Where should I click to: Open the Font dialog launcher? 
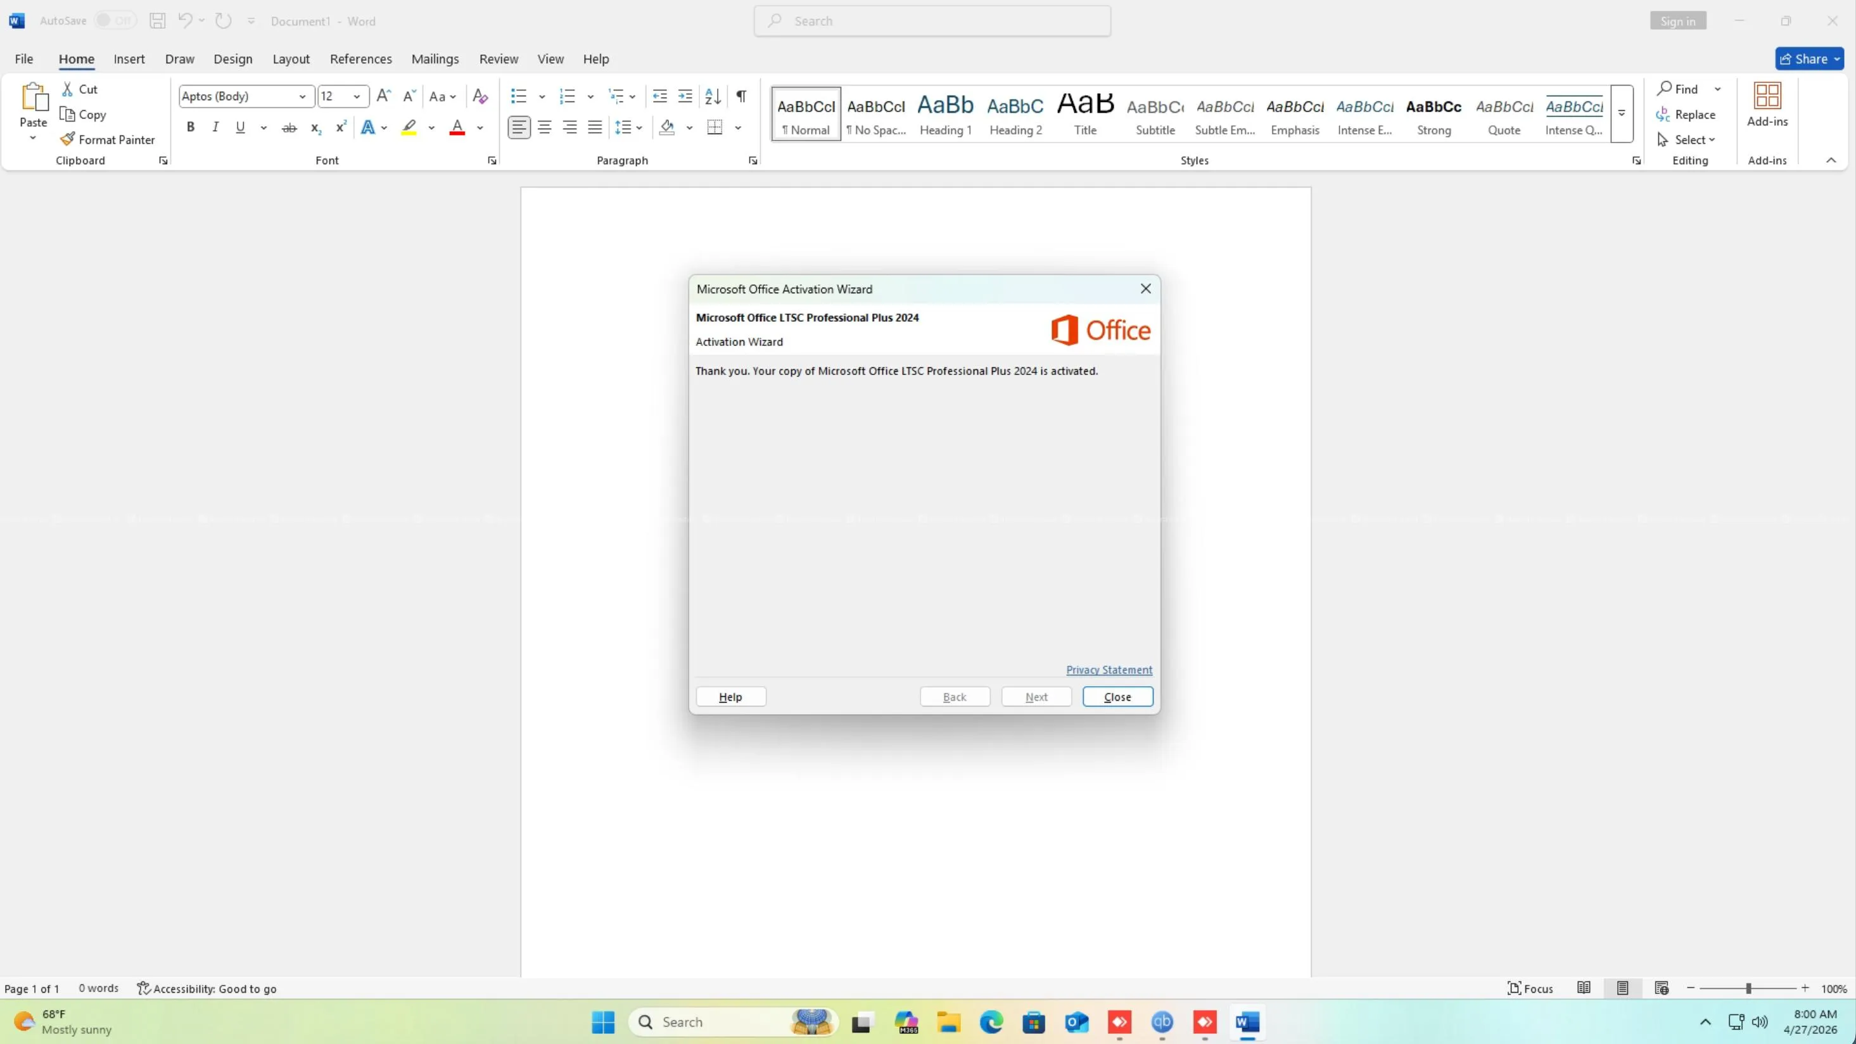(492, 161)
